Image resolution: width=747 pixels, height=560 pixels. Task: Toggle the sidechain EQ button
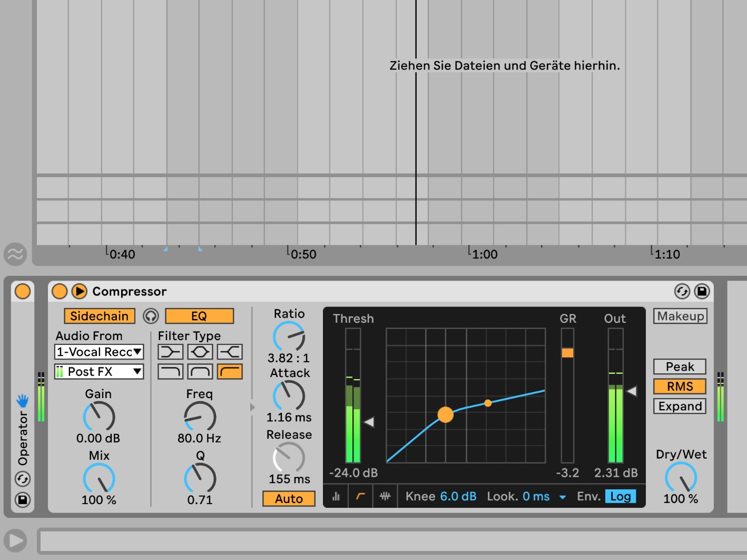pyautogui.click(x=199, y=316)
